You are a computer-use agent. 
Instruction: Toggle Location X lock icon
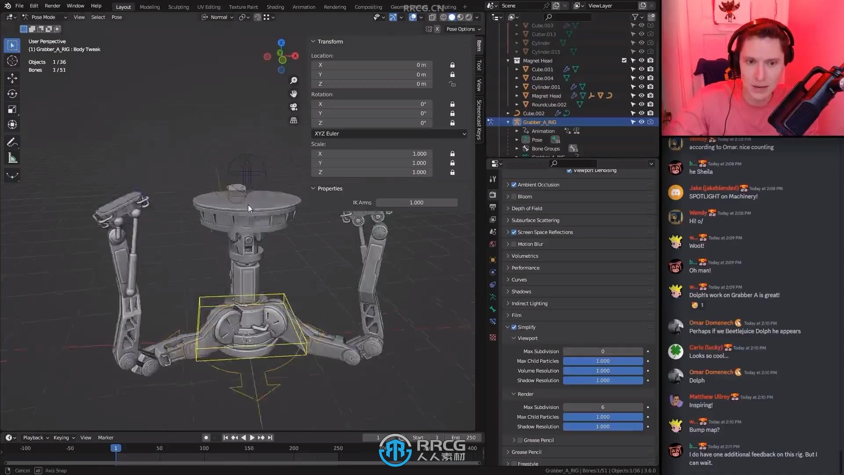click(x=452, y=65)
